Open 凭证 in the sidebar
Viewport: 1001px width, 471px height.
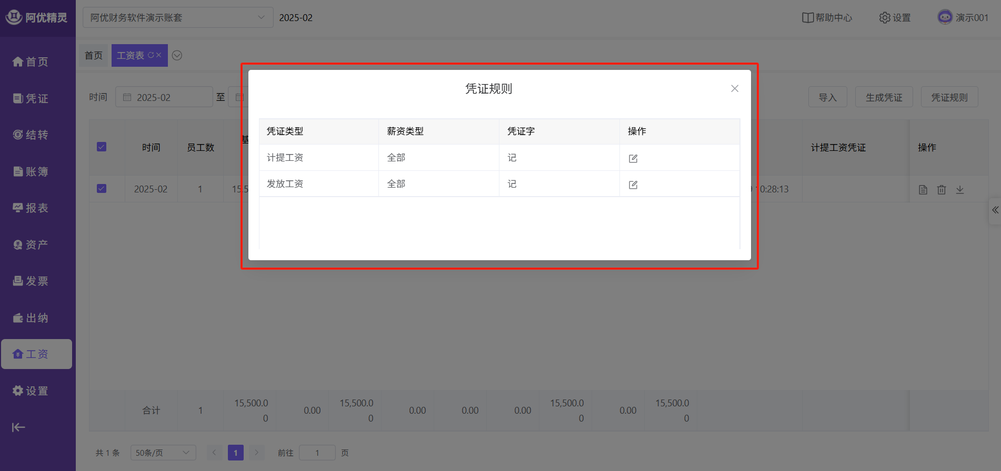pyautogui.click(x=31, y=98)
